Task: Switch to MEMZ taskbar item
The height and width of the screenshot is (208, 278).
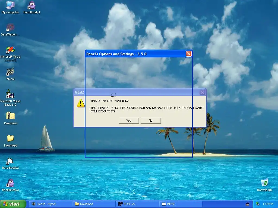Action: tap(181, 204)
